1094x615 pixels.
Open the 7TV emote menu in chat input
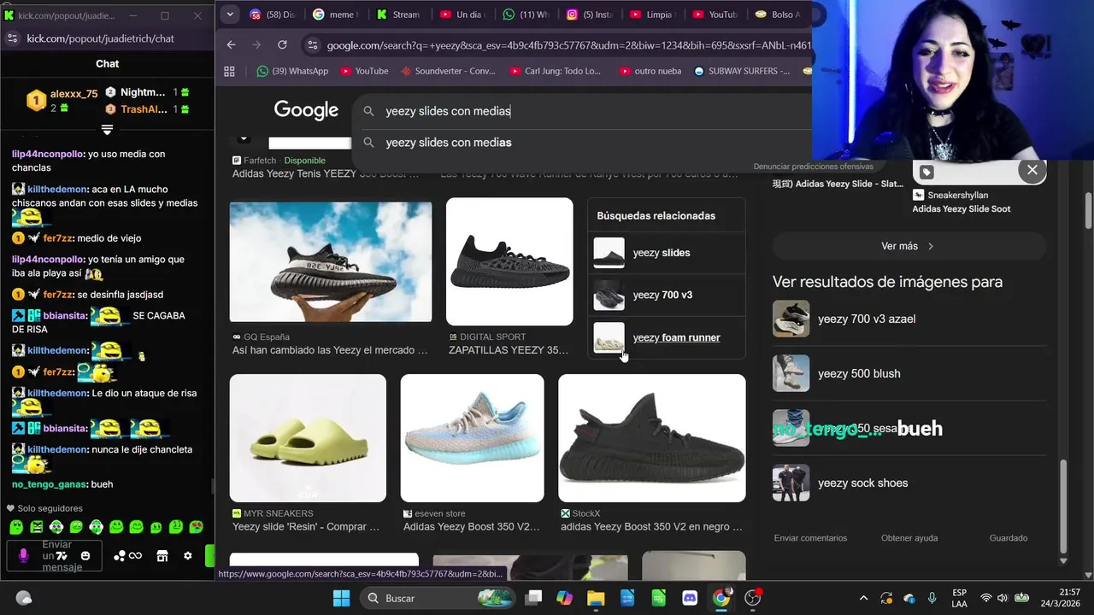(61, 556)
